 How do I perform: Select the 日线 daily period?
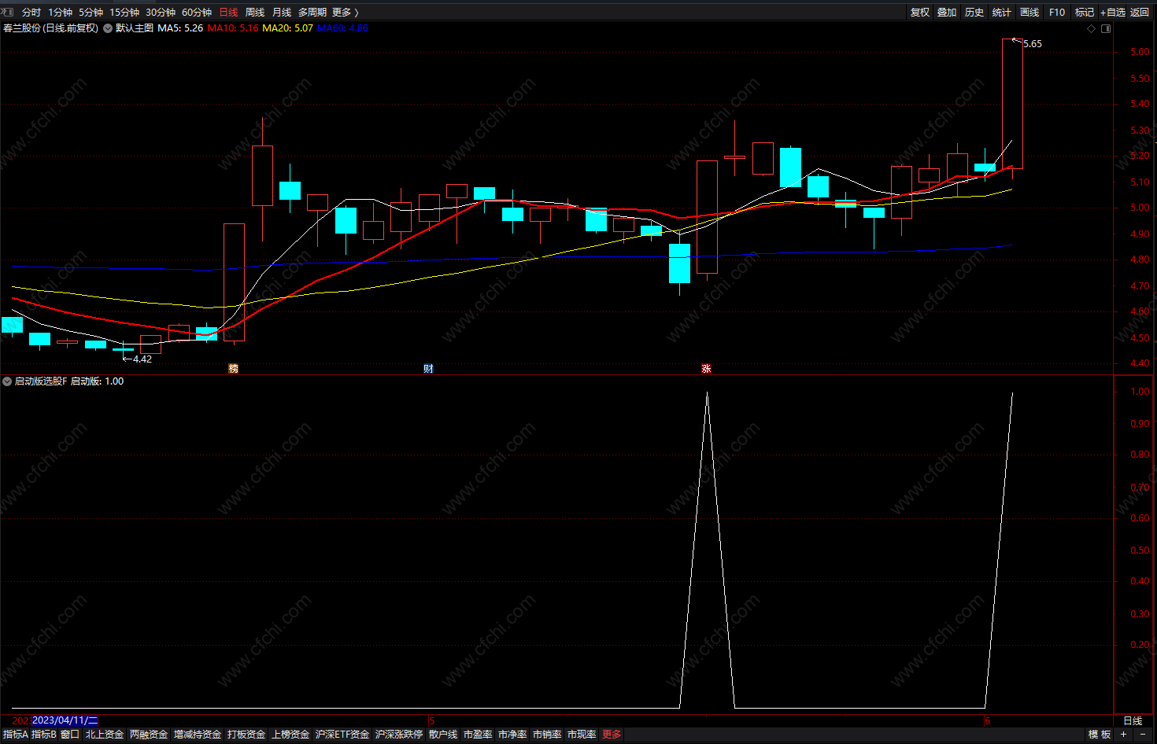[x=228, y=13]
